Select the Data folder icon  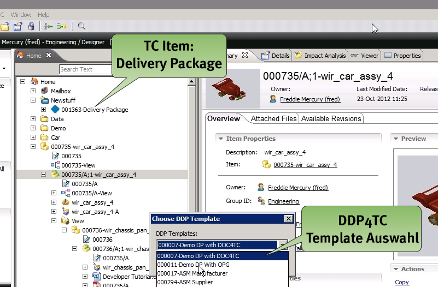[x=44, y=119]
